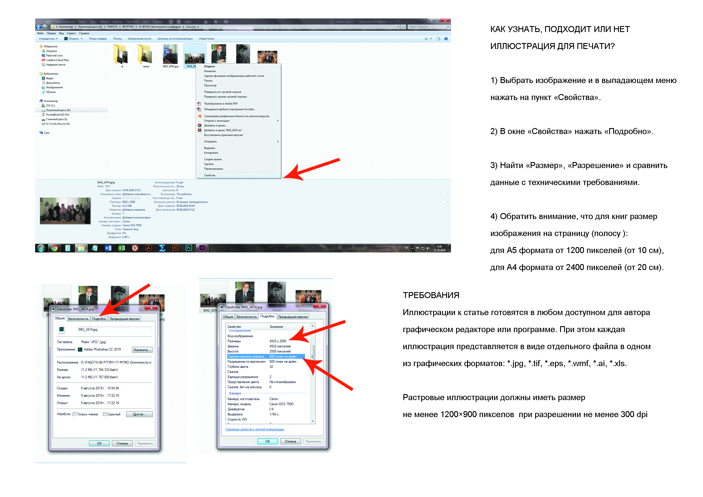703x497 pixels.
Task: Open Microsoft Excel from the taskbar
Action: pyautogui.click(x=122, y=248)
